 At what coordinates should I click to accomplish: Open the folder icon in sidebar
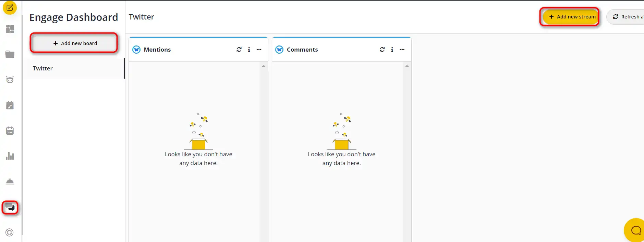click(x=10, y=54)
